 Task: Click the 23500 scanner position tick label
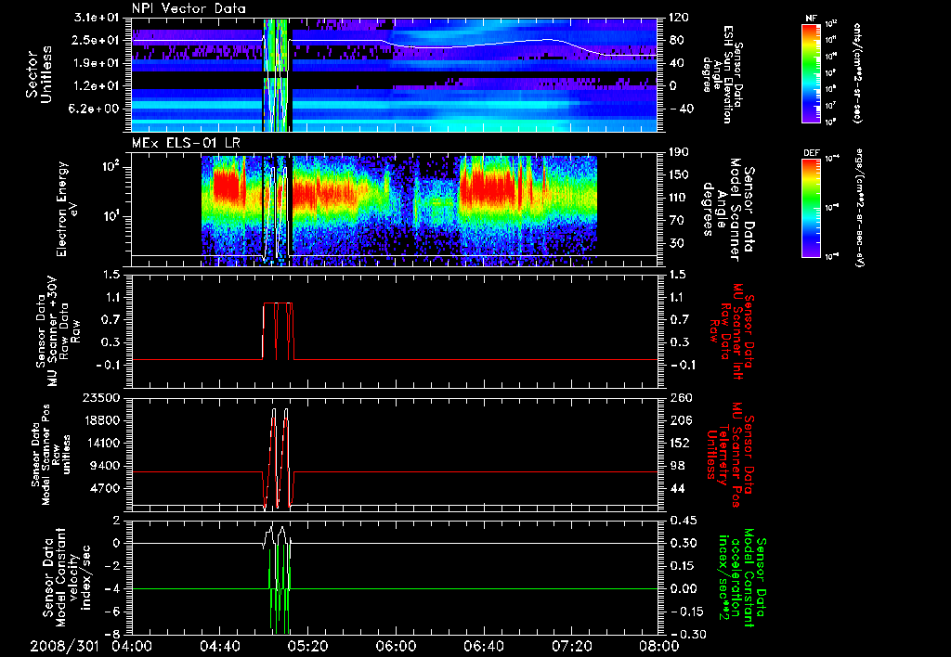click(102, 398)
